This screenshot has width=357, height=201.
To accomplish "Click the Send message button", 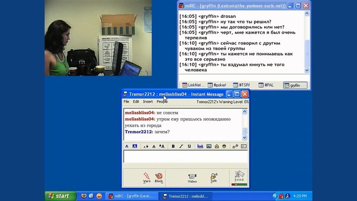I will coord(239,177).
